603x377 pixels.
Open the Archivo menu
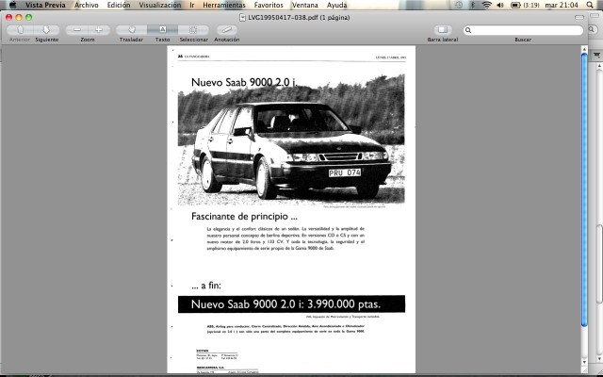86,5
